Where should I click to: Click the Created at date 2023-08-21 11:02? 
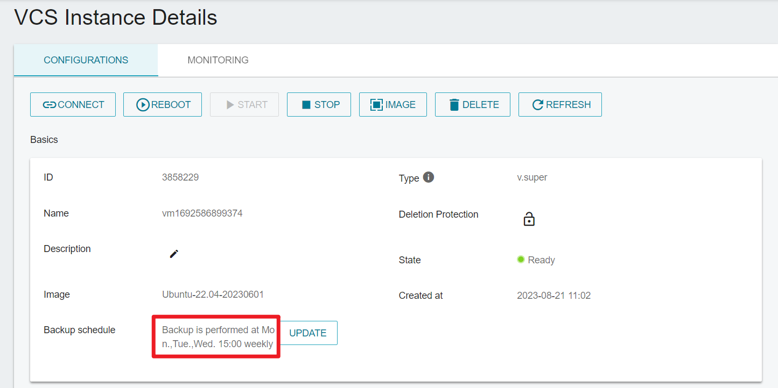[x=553, y=296]
